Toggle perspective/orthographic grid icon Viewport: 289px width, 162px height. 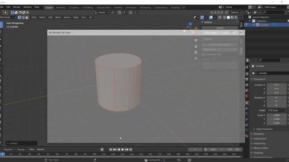(x=196, y=58)
